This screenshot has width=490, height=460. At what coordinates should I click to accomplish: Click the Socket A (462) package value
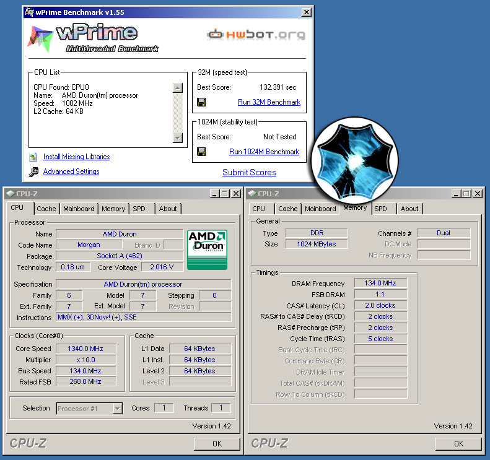point(120,256)
